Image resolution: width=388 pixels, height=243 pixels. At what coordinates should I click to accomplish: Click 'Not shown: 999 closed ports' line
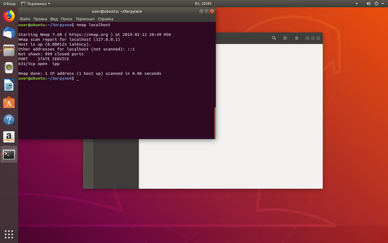[51, 54]
